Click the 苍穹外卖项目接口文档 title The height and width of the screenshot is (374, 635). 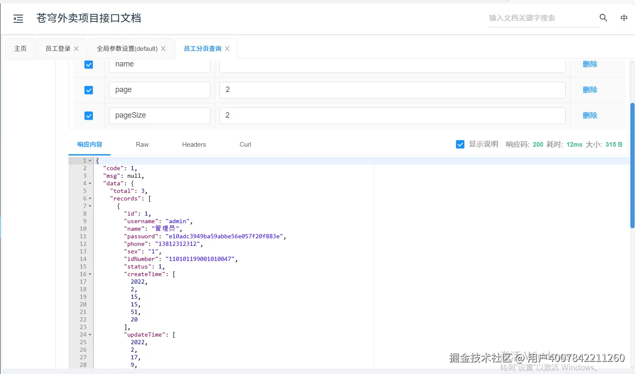[x=89, y=18]
